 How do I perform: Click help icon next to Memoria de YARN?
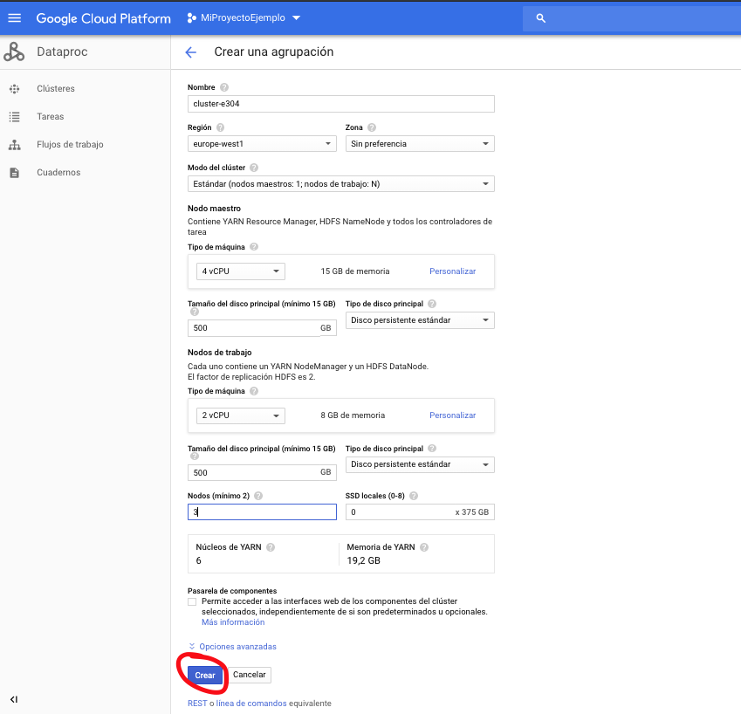(424, 547)
